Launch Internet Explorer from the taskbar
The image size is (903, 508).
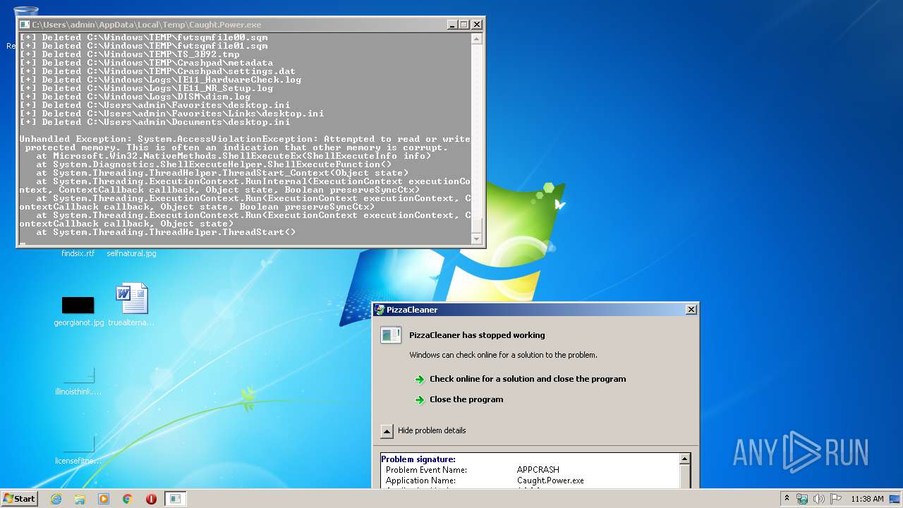[56, 499]
